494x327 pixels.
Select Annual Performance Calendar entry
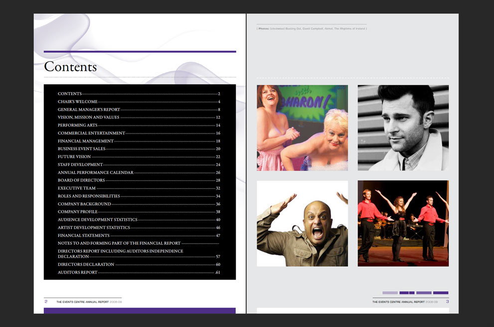95,172
